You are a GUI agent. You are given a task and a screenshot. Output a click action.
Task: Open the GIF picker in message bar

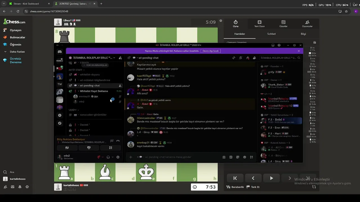pyautogui.click(x=231, y=157)
